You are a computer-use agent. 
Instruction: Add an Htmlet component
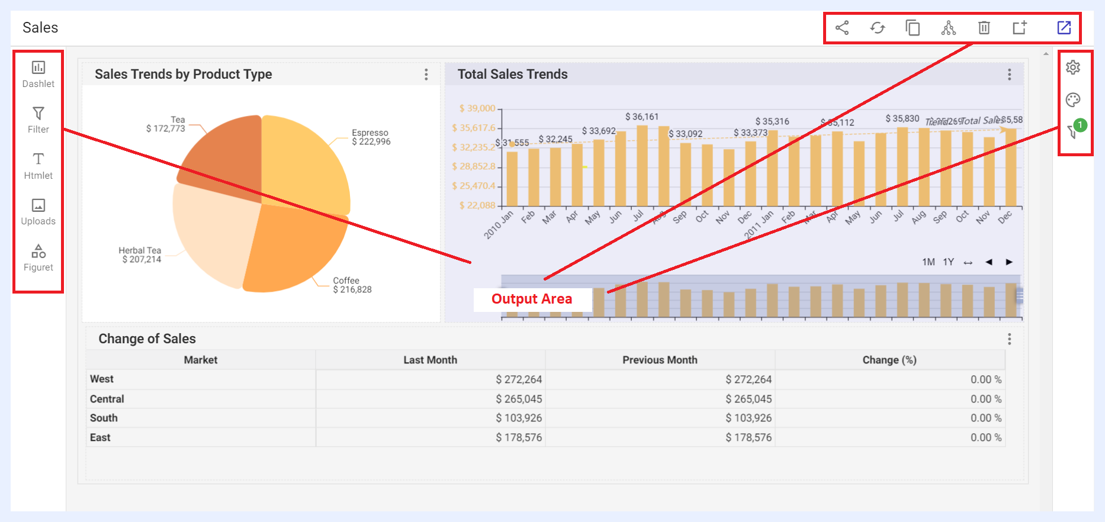[x=38, y=166]
